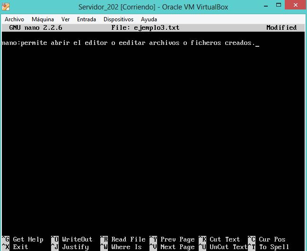Click the 'Modified' status text
This screenshot has width=307, height=251.
tap(281, 27)
